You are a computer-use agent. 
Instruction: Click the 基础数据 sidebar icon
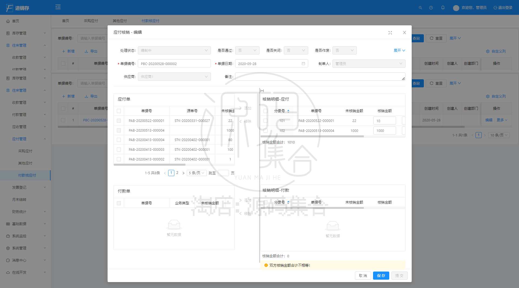coord(8,224)
